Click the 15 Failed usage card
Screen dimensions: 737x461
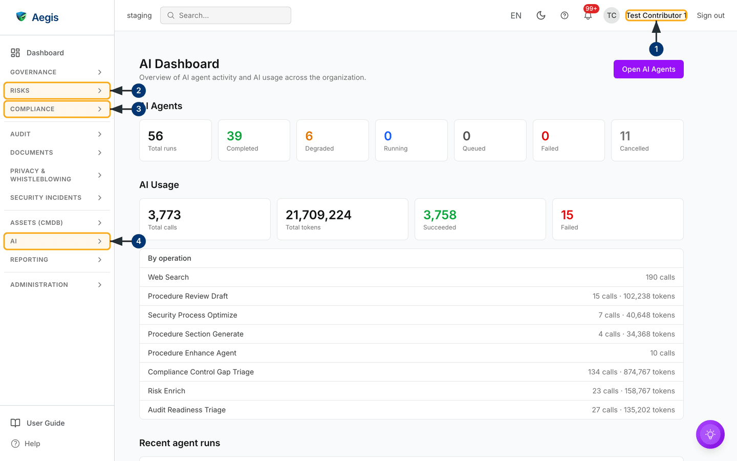click(618, 219)
